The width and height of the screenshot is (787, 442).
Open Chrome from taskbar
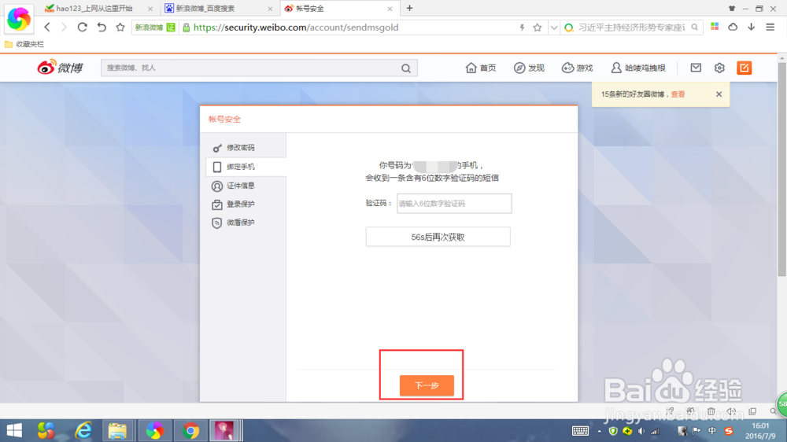[x=190, y=430]
